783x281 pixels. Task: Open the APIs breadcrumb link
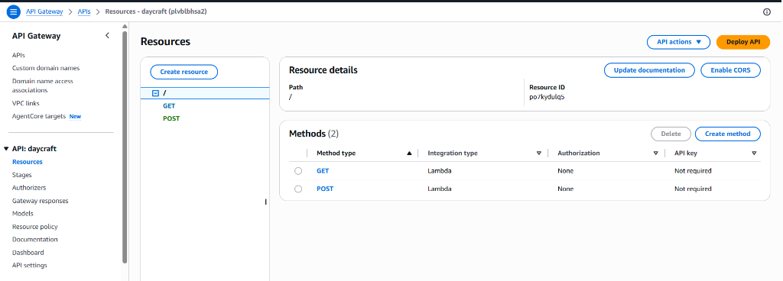[84, 11]
